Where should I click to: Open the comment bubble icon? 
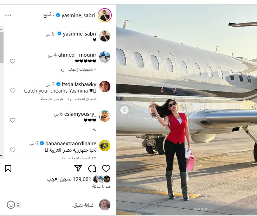click(92, 169)
